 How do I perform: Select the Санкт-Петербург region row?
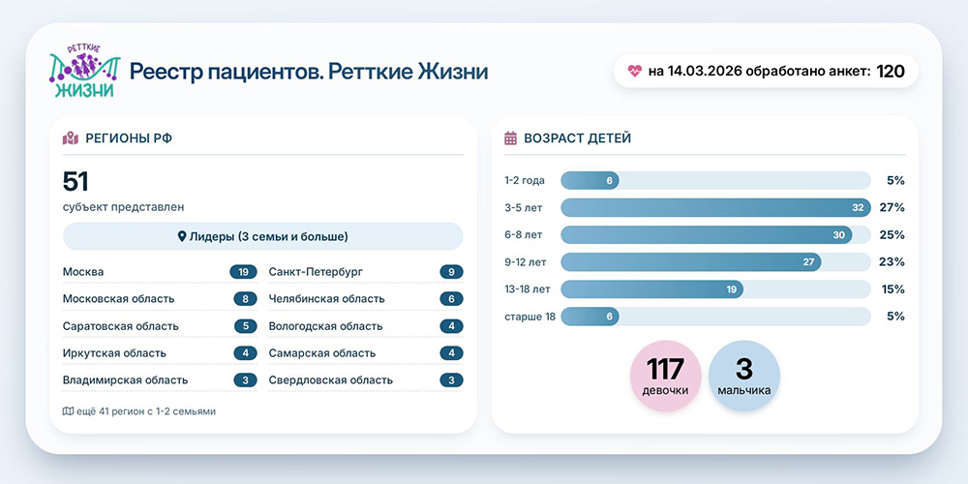tap(365, 272)
